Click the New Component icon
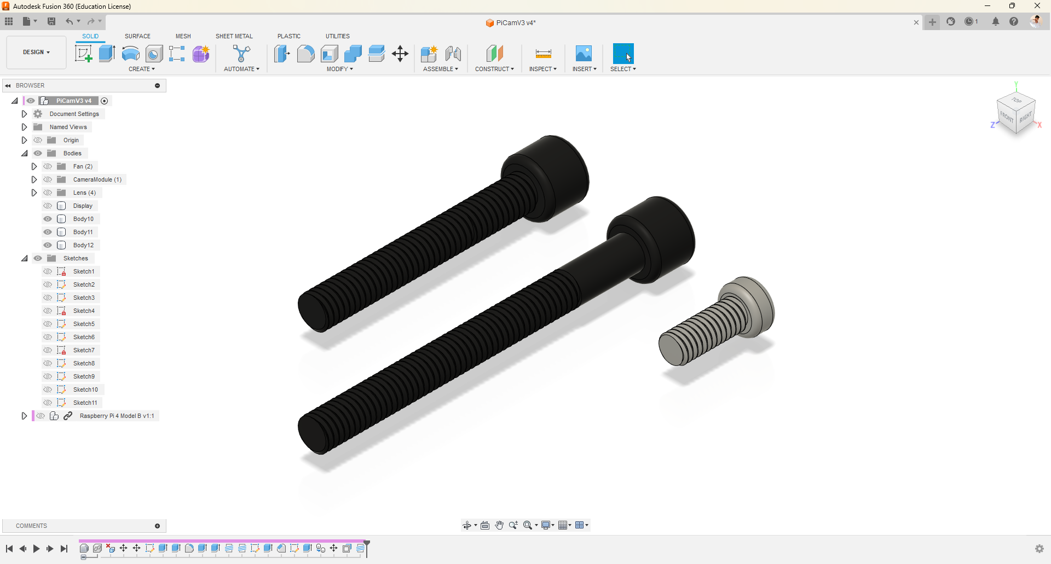 429,54
